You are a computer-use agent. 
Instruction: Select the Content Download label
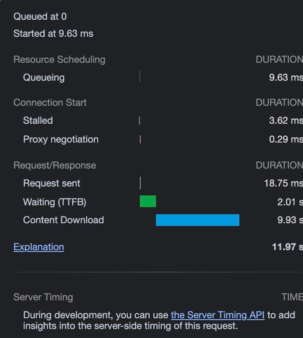point(64,220)
